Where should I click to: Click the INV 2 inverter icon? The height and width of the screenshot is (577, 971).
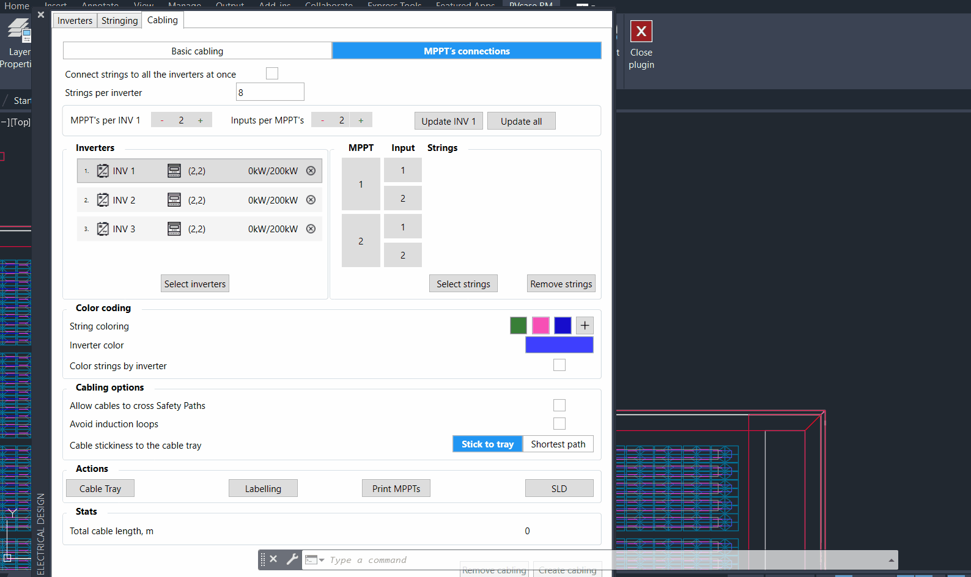coord(103,200)
